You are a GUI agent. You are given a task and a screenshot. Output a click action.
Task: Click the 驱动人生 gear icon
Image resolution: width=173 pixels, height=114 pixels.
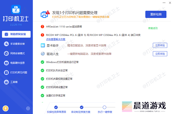coord(43,54)
